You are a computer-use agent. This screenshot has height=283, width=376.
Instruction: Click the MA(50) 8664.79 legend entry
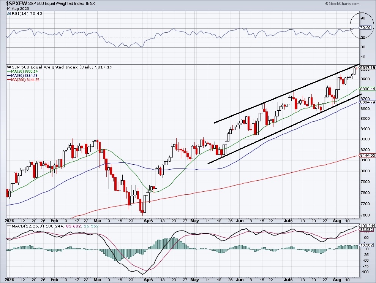(x=22, y=75)
